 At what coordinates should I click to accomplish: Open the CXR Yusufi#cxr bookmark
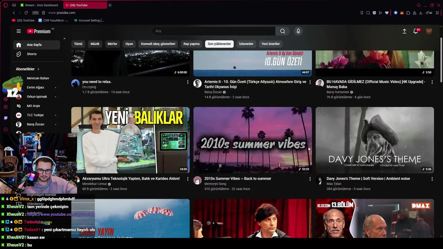[53, 20]
